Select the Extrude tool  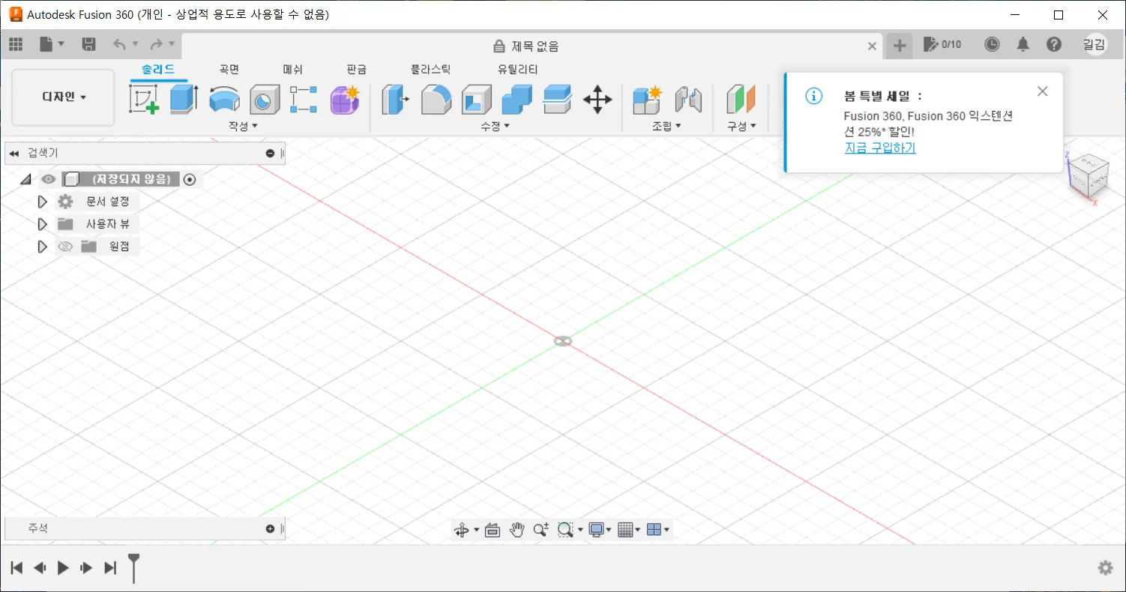tap(184, 99)
